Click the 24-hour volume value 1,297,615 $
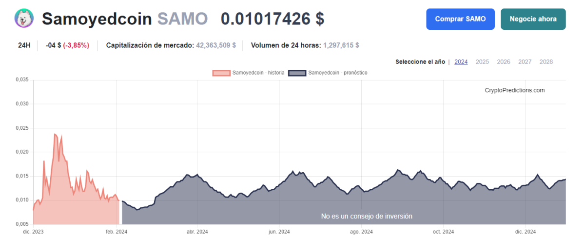 (340, 45)
